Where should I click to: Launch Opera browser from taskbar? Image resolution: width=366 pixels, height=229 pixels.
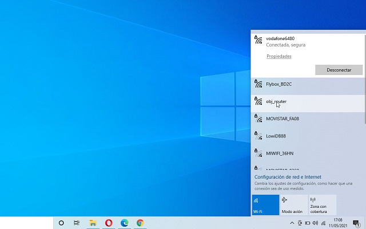tap(109, 223)
